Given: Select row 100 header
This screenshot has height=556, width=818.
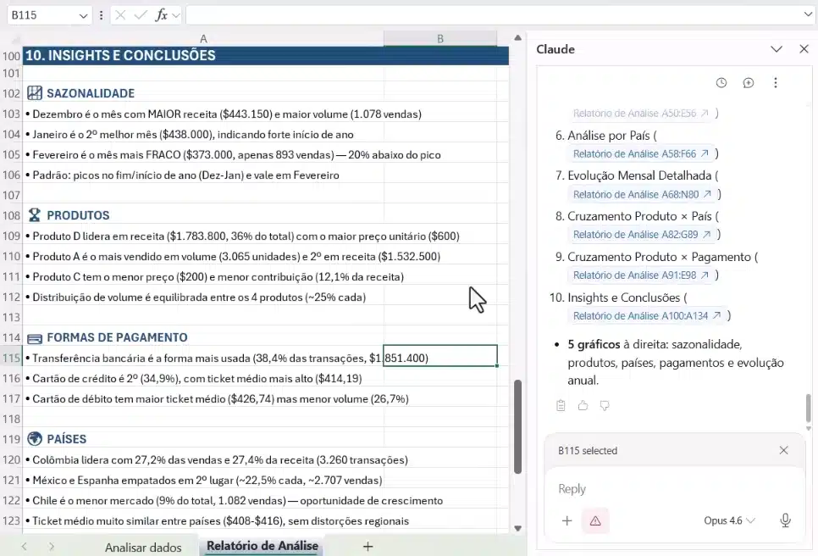Looking at the screenshot, I should (11, 56).
